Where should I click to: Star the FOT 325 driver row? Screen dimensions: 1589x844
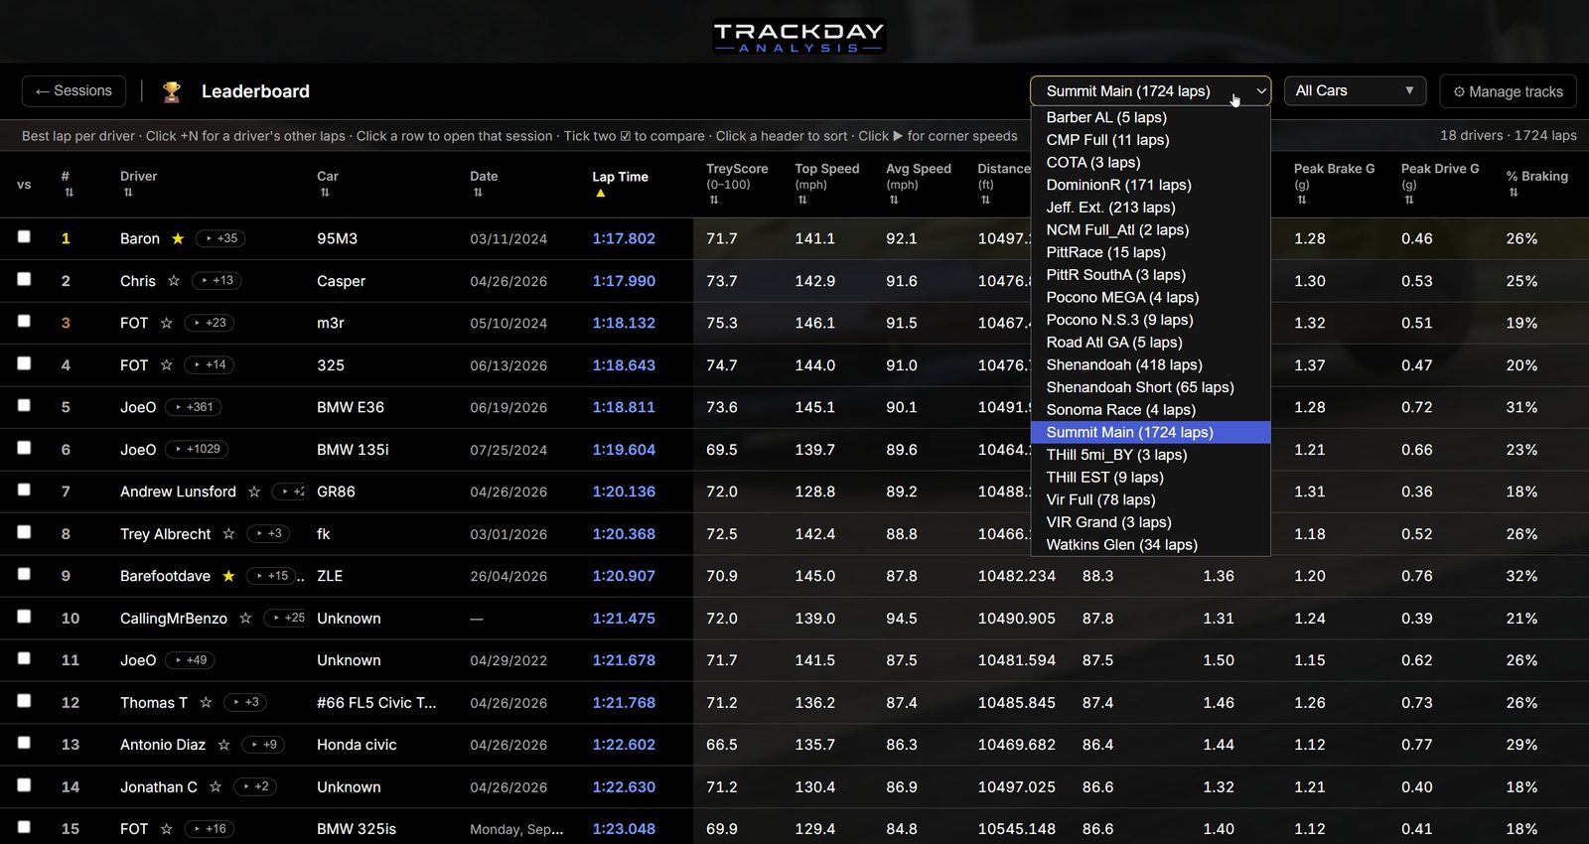[166, 365]
